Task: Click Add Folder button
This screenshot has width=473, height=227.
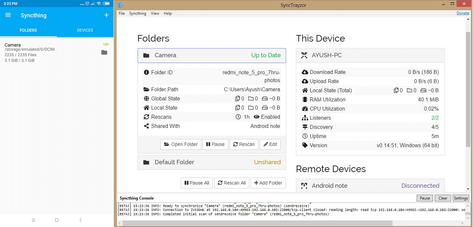Action: (x=268, y=183)
